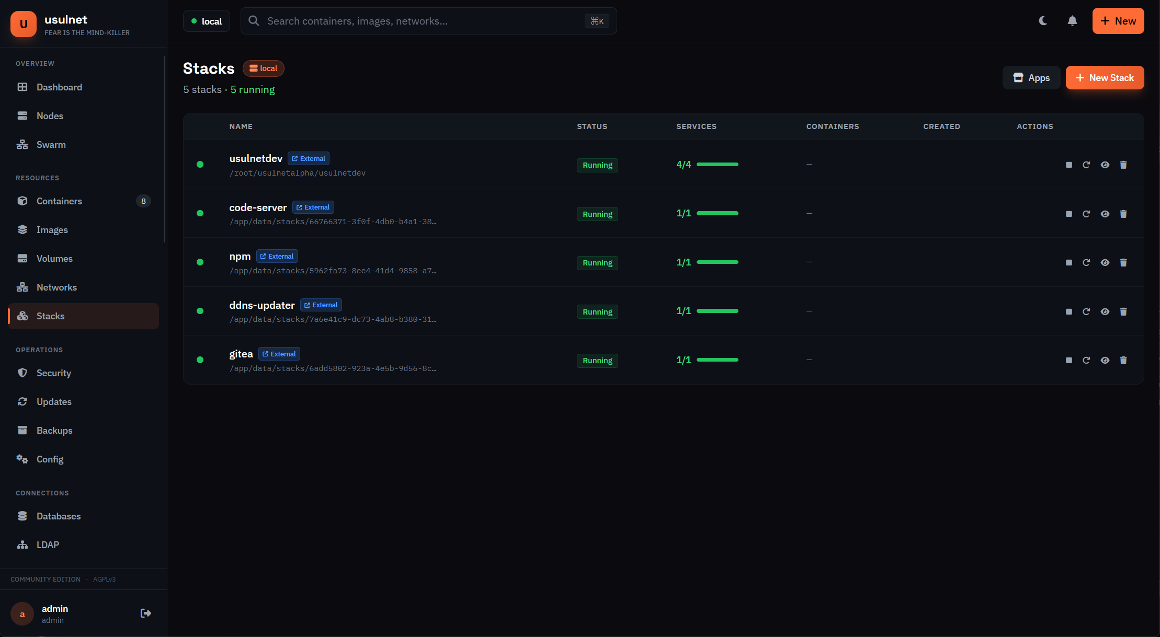
Task: Create a New Stack
Action: point(1105,77)
